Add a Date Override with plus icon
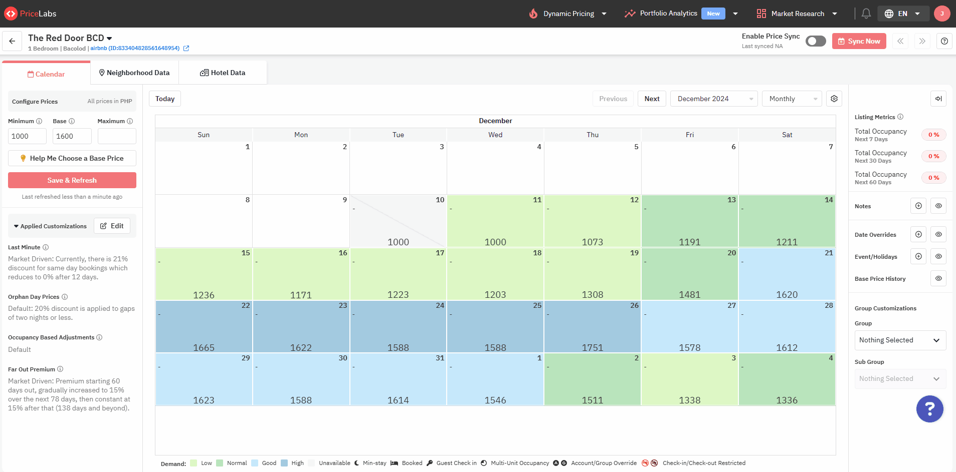 (918, 234)
